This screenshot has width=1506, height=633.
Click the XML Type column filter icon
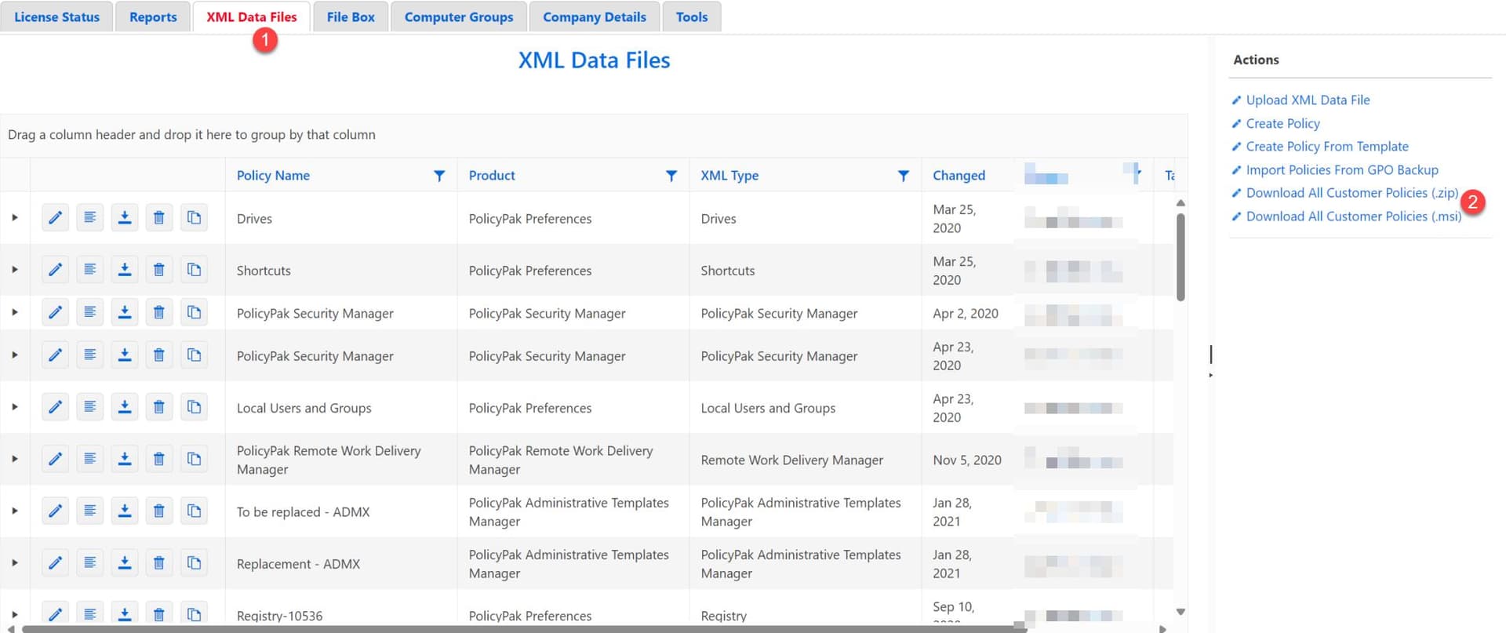904,176
